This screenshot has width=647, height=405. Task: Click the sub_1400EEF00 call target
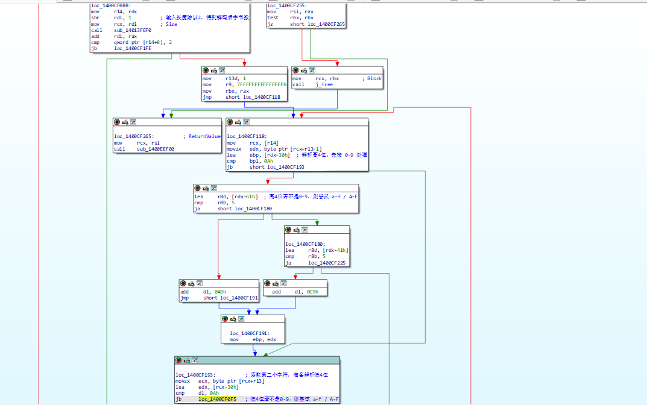[x=156, y=148]
